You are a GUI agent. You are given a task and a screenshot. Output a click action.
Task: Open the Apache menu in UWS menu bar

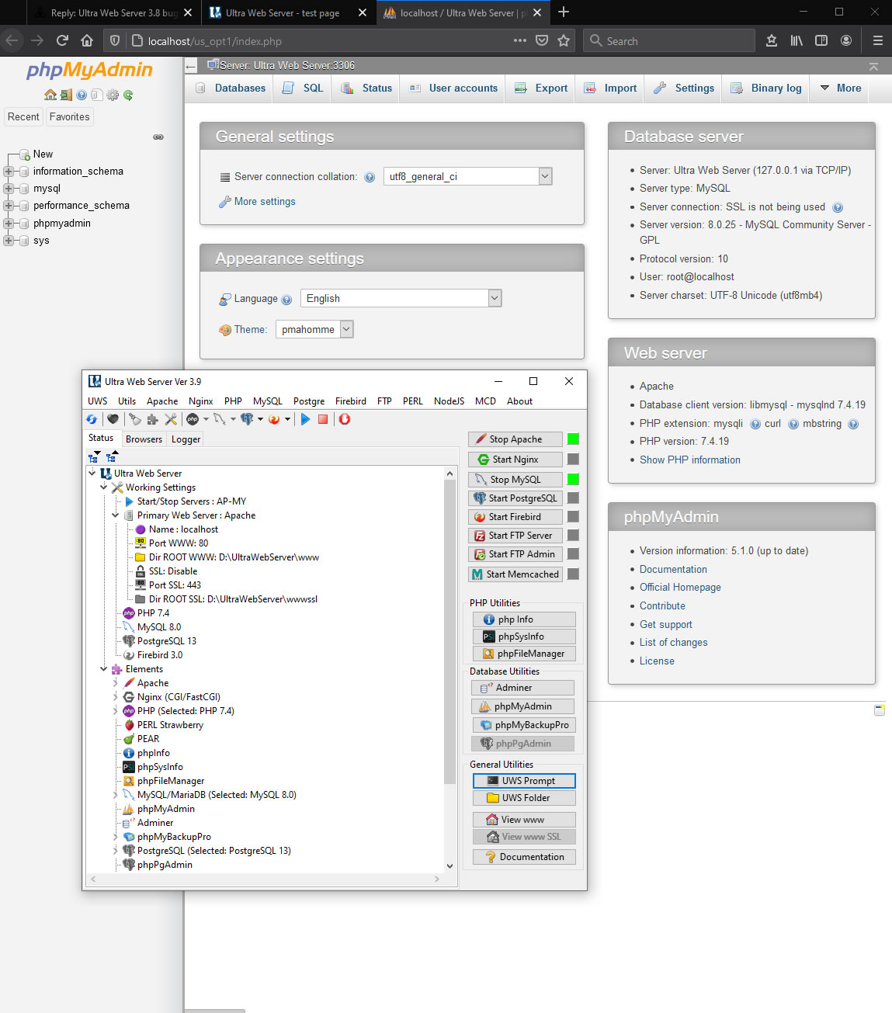tap(162, 401)
